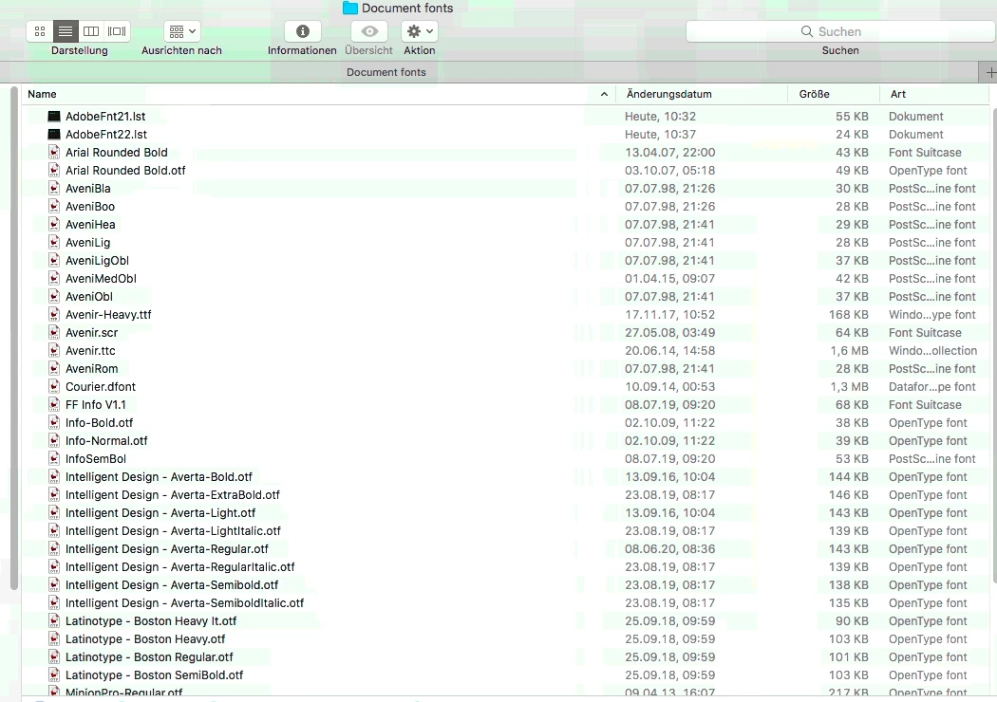Sort by Art column header
This screenshot has width=997, height=702.
click(898, 94)
